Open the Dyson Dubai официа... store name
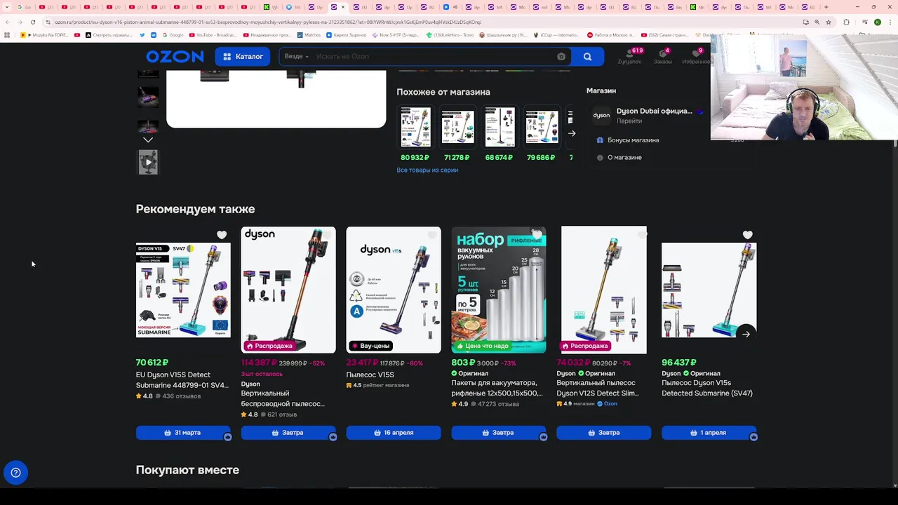 pos(654,111)
